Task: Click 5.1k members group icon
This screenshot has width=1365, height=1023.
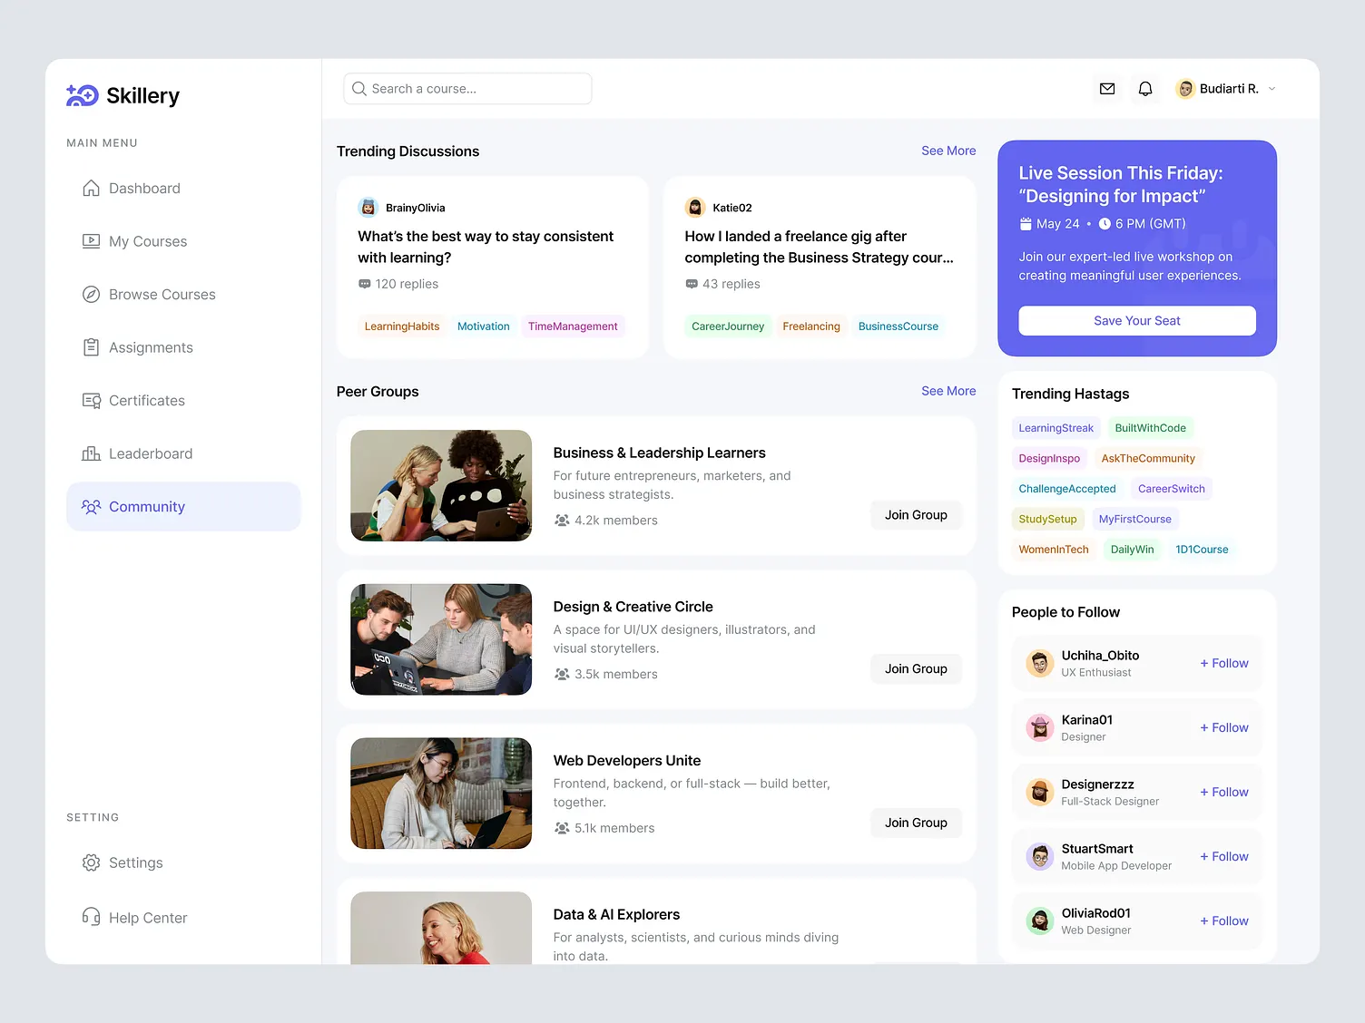Action: [x=562, y=829]
